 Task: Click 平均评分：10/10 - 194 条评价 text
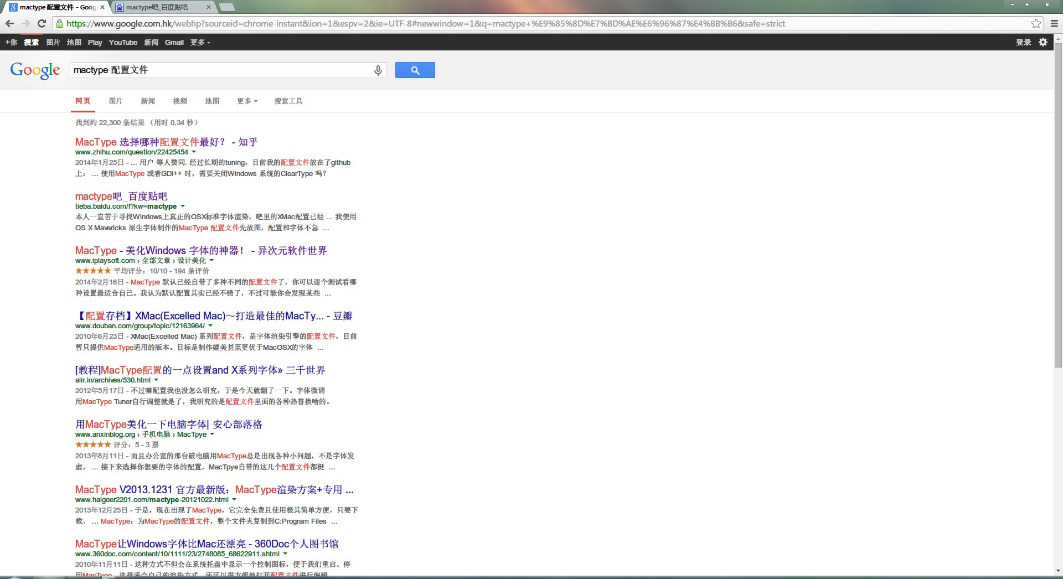(x=162, y=271)
